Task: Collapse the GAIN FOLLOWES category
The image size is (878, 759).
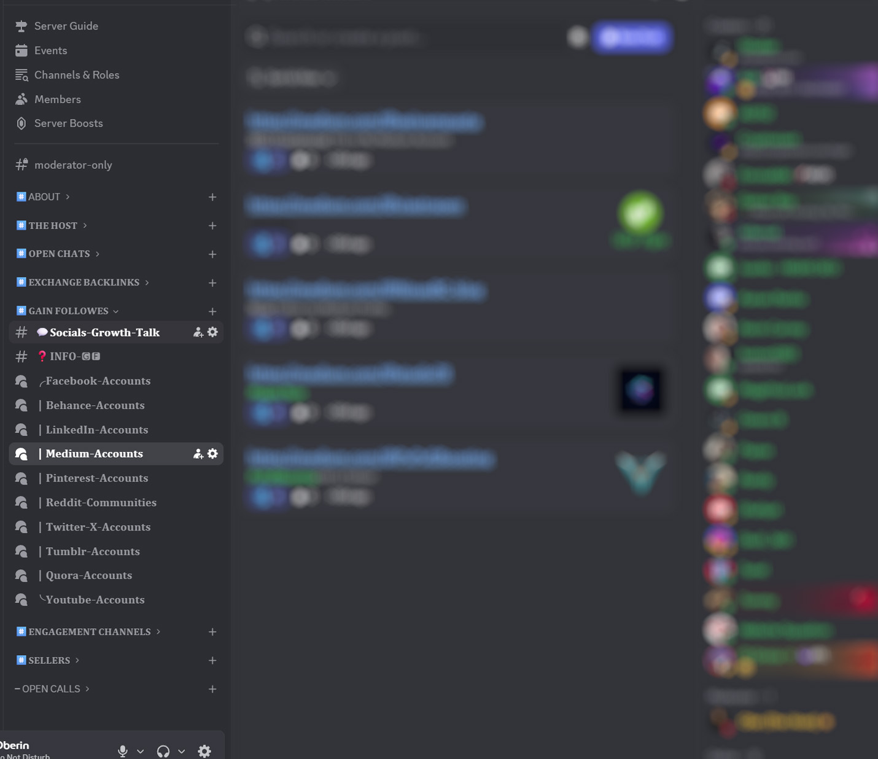Action: click(68, 311)
